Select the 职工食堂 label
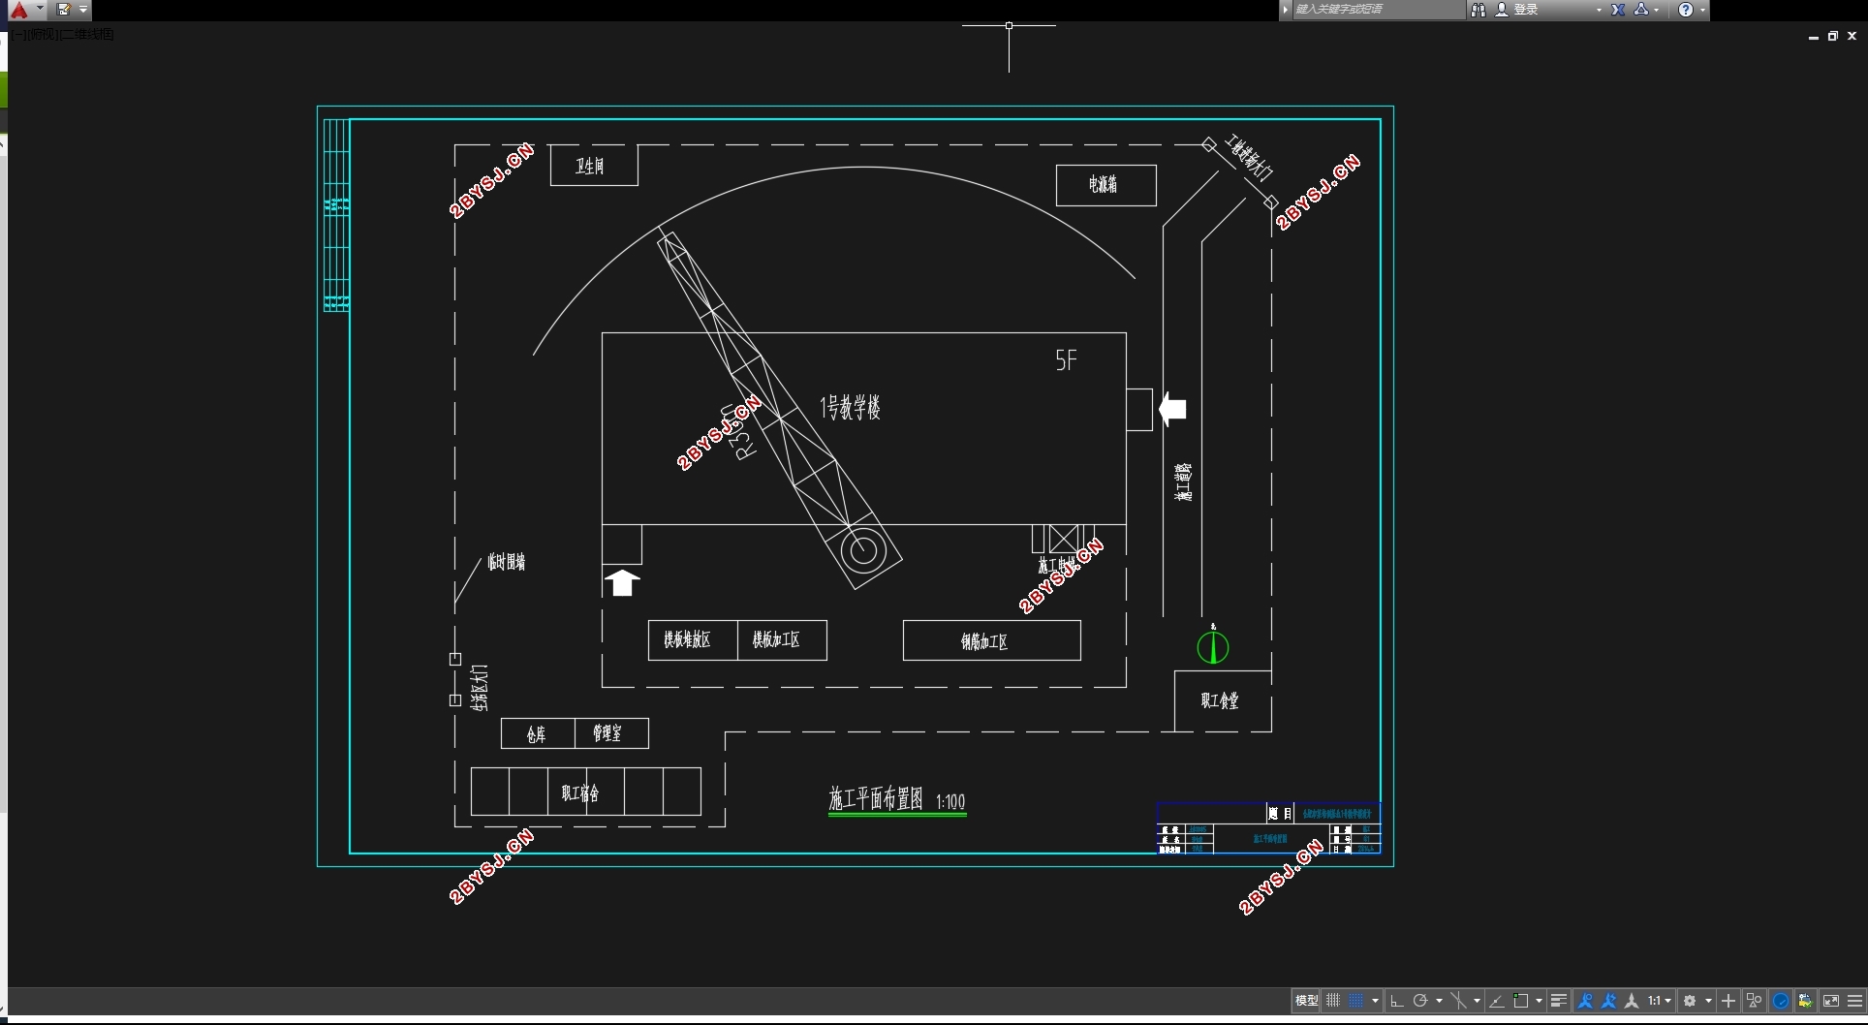1868x1025 pixels. tap(1220, 700)
